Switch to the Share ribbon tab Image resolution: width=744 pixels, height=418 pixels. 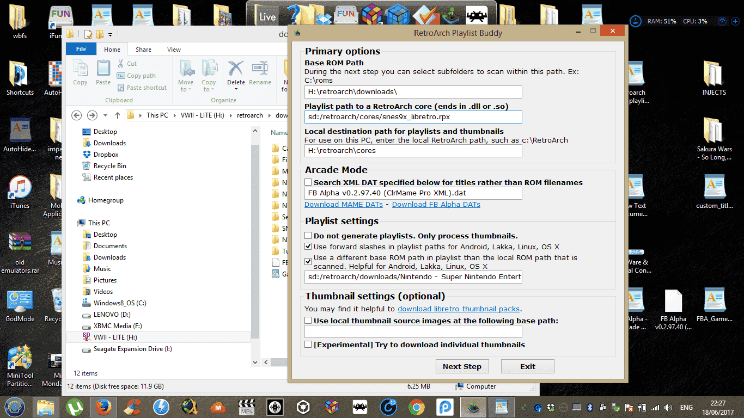(x=144, y=50)
